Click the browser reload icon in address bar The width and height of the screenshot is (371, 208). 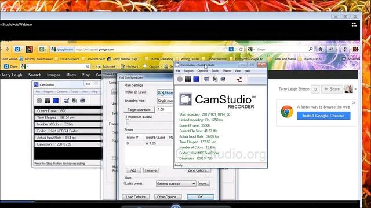point(241,49)
